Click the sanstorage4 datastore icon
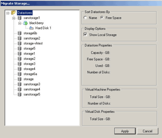Viewport: 162px width, 138px height. click(x=19, y=89)
